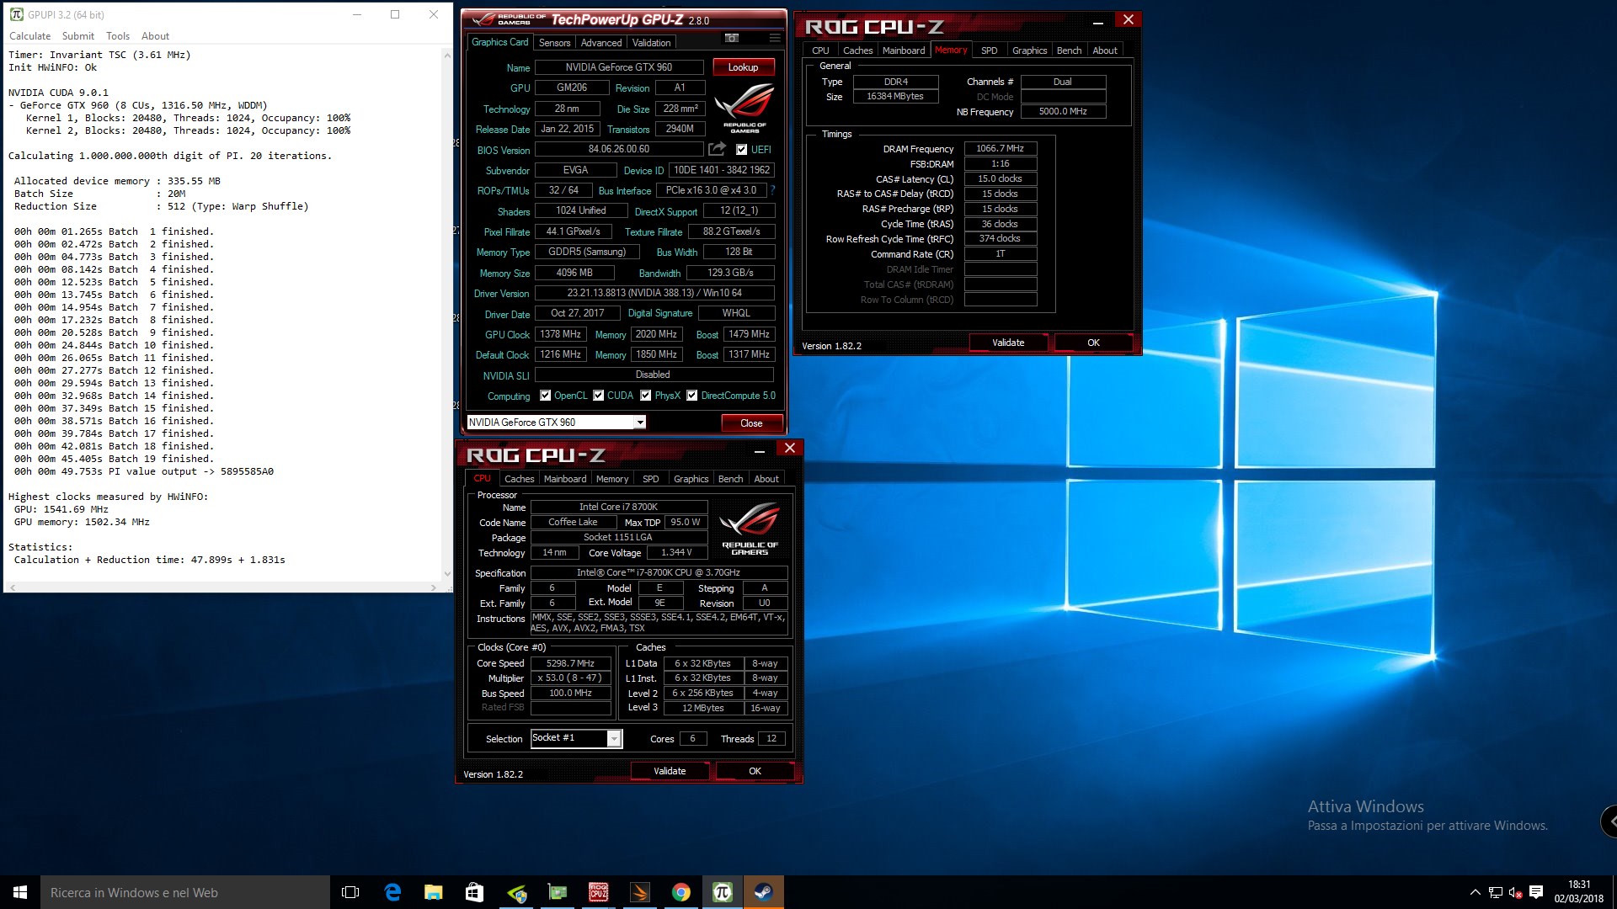
Task: Click the BIOS Version value 84.06.26.00.60
Action: coord(619,149)
